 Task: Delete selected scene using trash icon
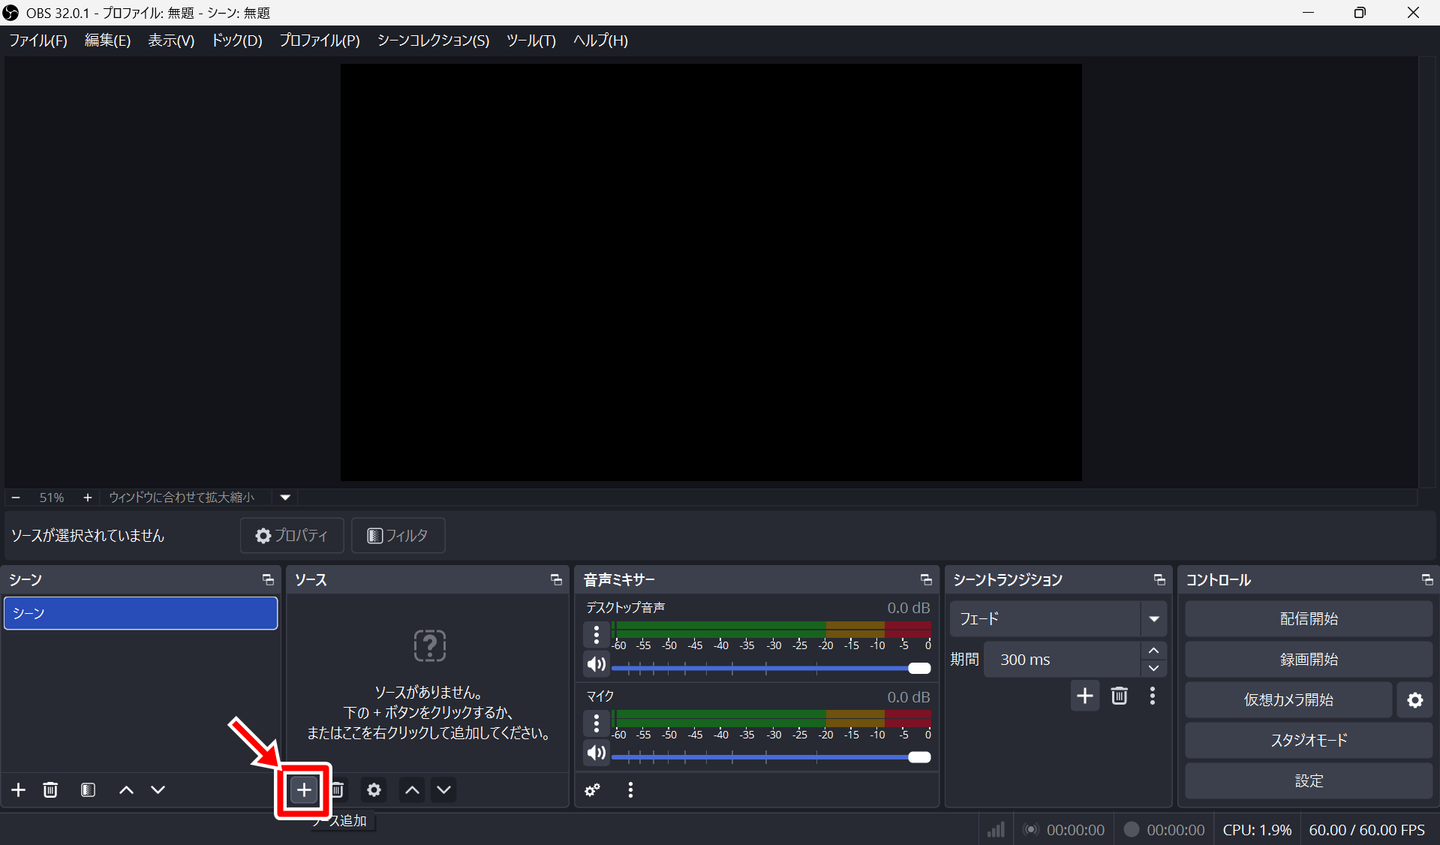click(50, 789)
